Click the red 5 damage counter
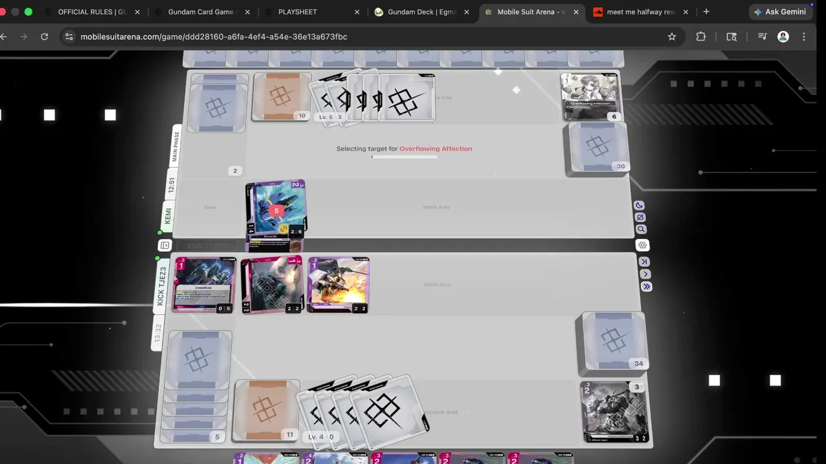 (x=276, y=211)
